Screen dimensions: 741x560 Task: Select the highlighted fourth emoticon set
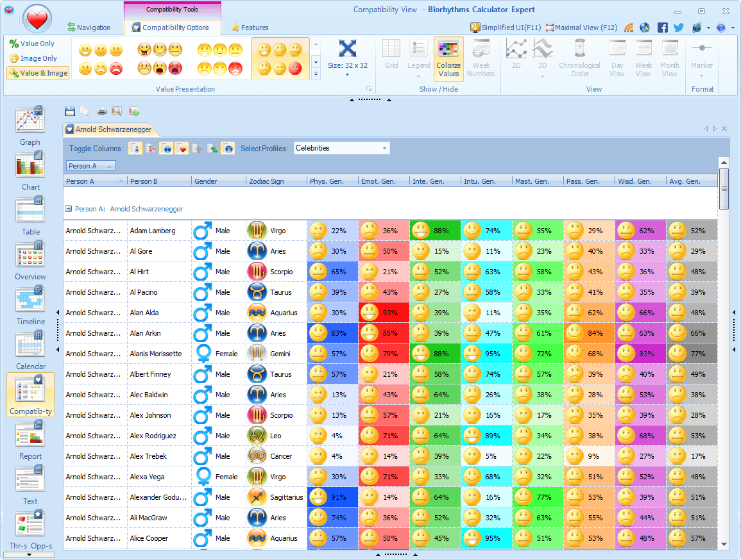(280, 59)
